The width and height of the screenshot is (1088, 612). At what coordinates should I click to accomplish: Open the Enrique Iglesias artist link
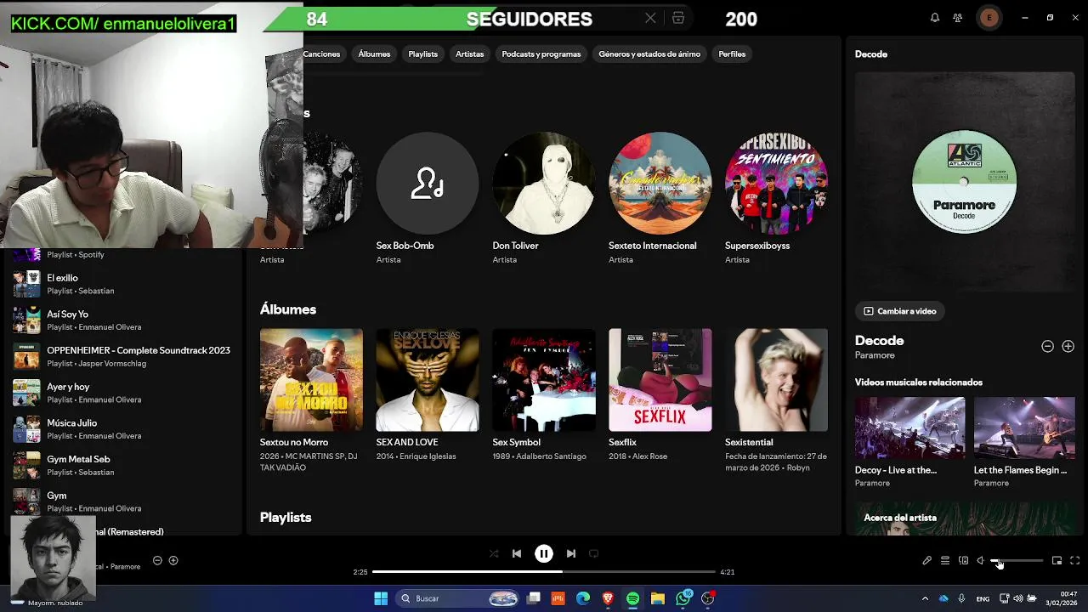[428, 456]
